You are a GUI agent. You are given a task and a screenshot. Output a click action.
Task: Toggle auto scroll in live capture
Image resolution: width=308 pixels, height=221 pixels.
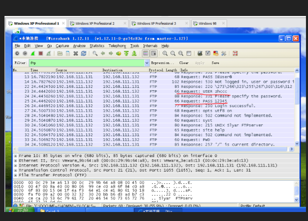point(154,53)
